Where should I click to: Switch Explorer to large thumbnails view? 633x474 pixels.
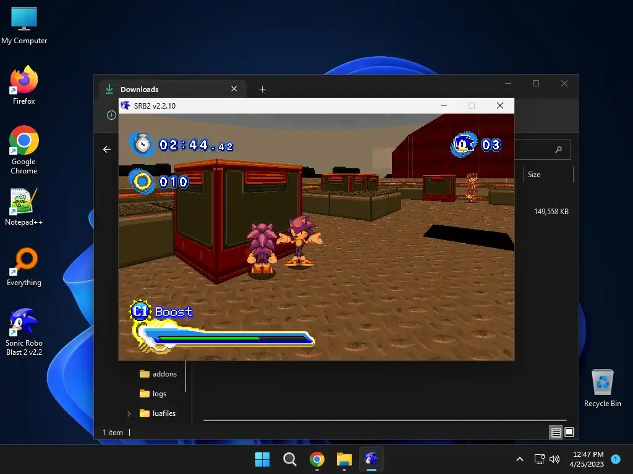pos(569,433)
